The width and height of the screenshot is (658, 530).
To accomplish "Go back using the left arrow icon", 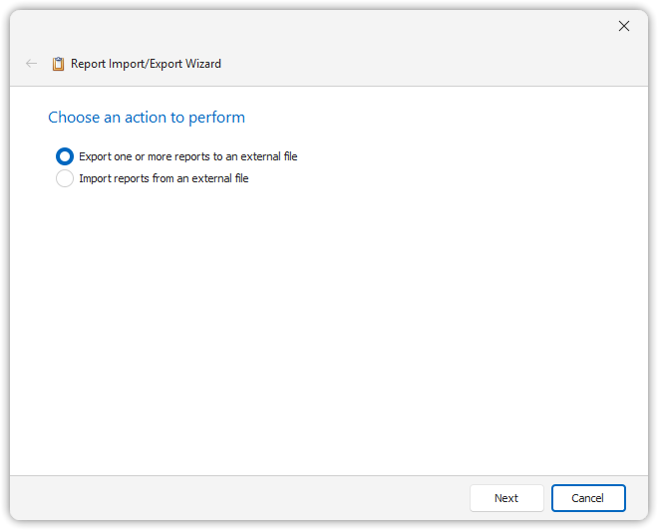I will [32, 64].
